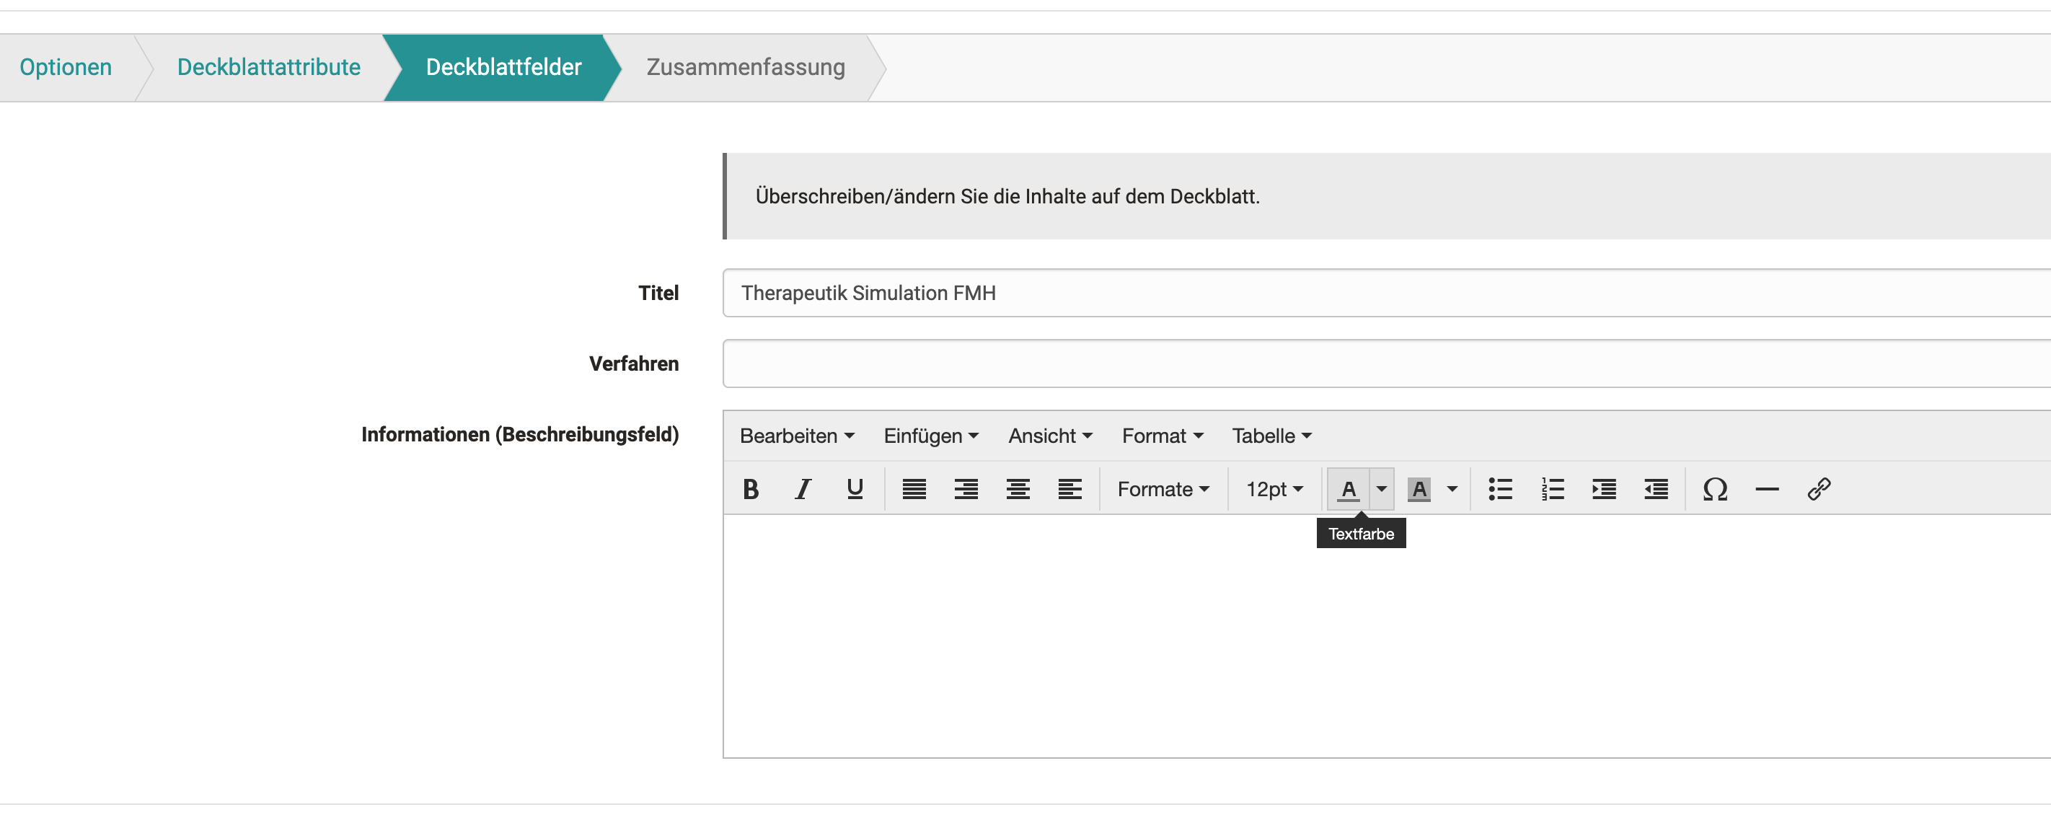
Task: Expand the 12pt font size dropdown
Action: [1273, 489]
